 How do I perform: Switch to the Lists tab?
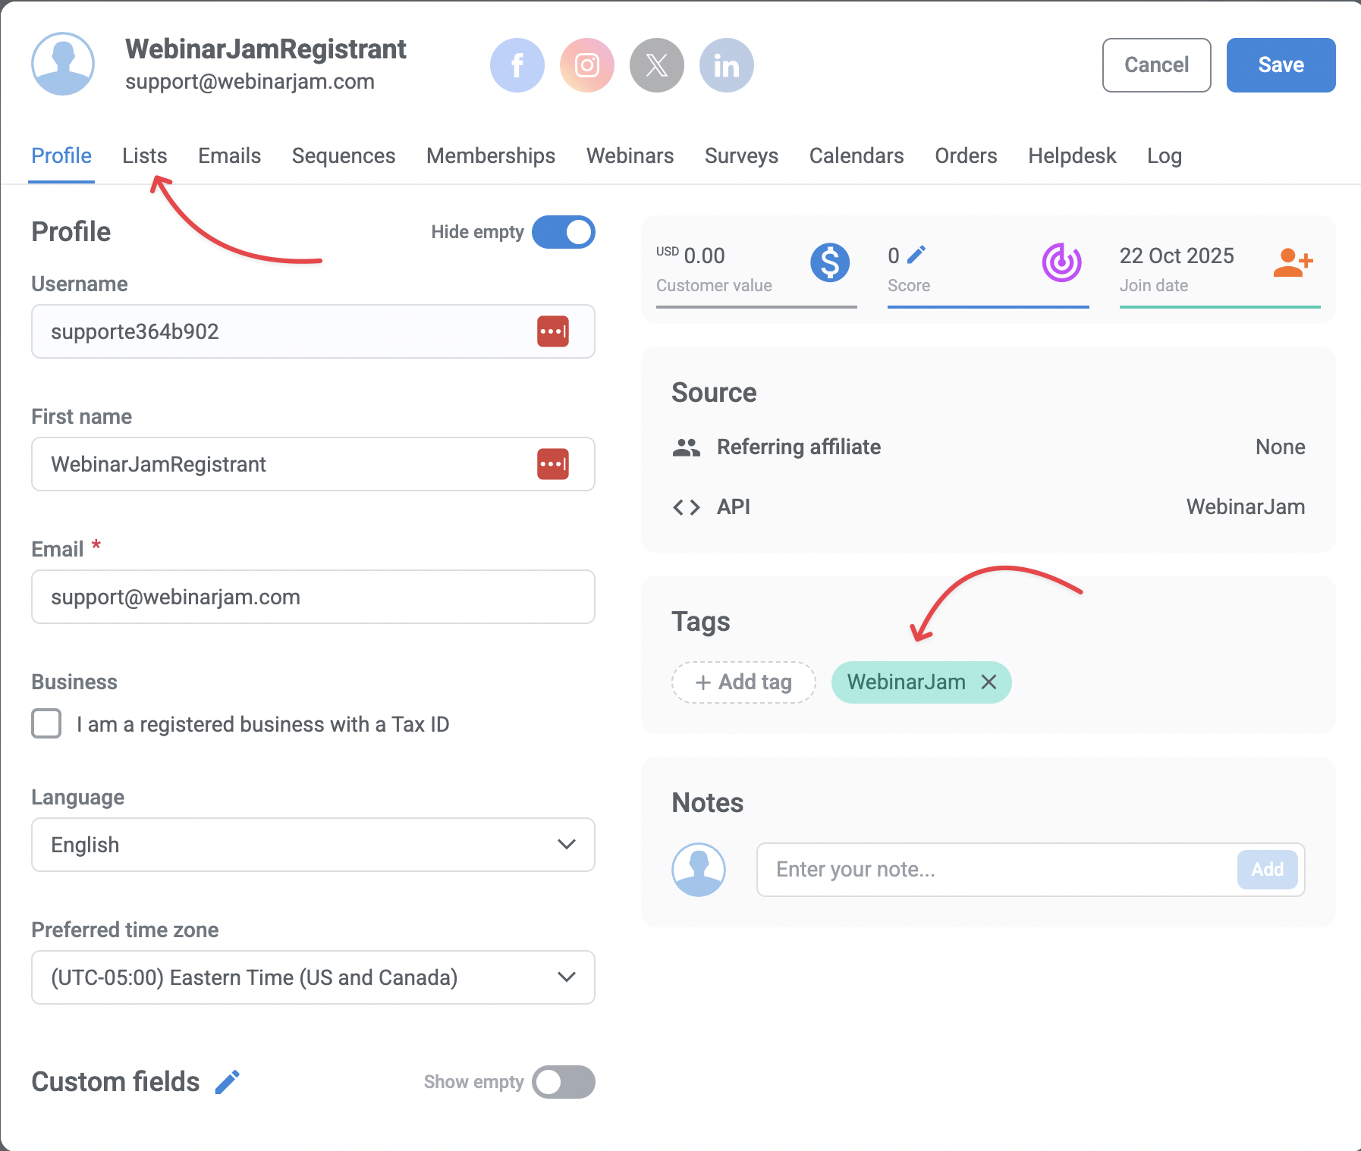145,156
